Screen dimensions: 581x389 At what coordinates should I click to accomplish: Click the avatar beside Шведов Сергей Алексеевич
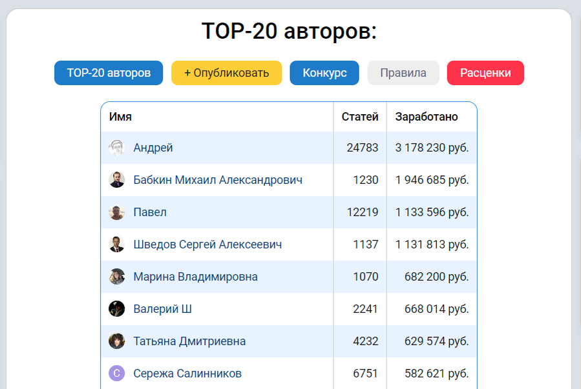click(118, 244)
